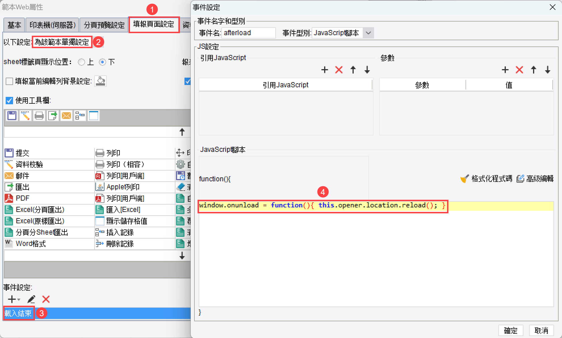Select the save icon in the toolbar preview
This screenshot has height=338, width=562.
(x=12, y=115)
